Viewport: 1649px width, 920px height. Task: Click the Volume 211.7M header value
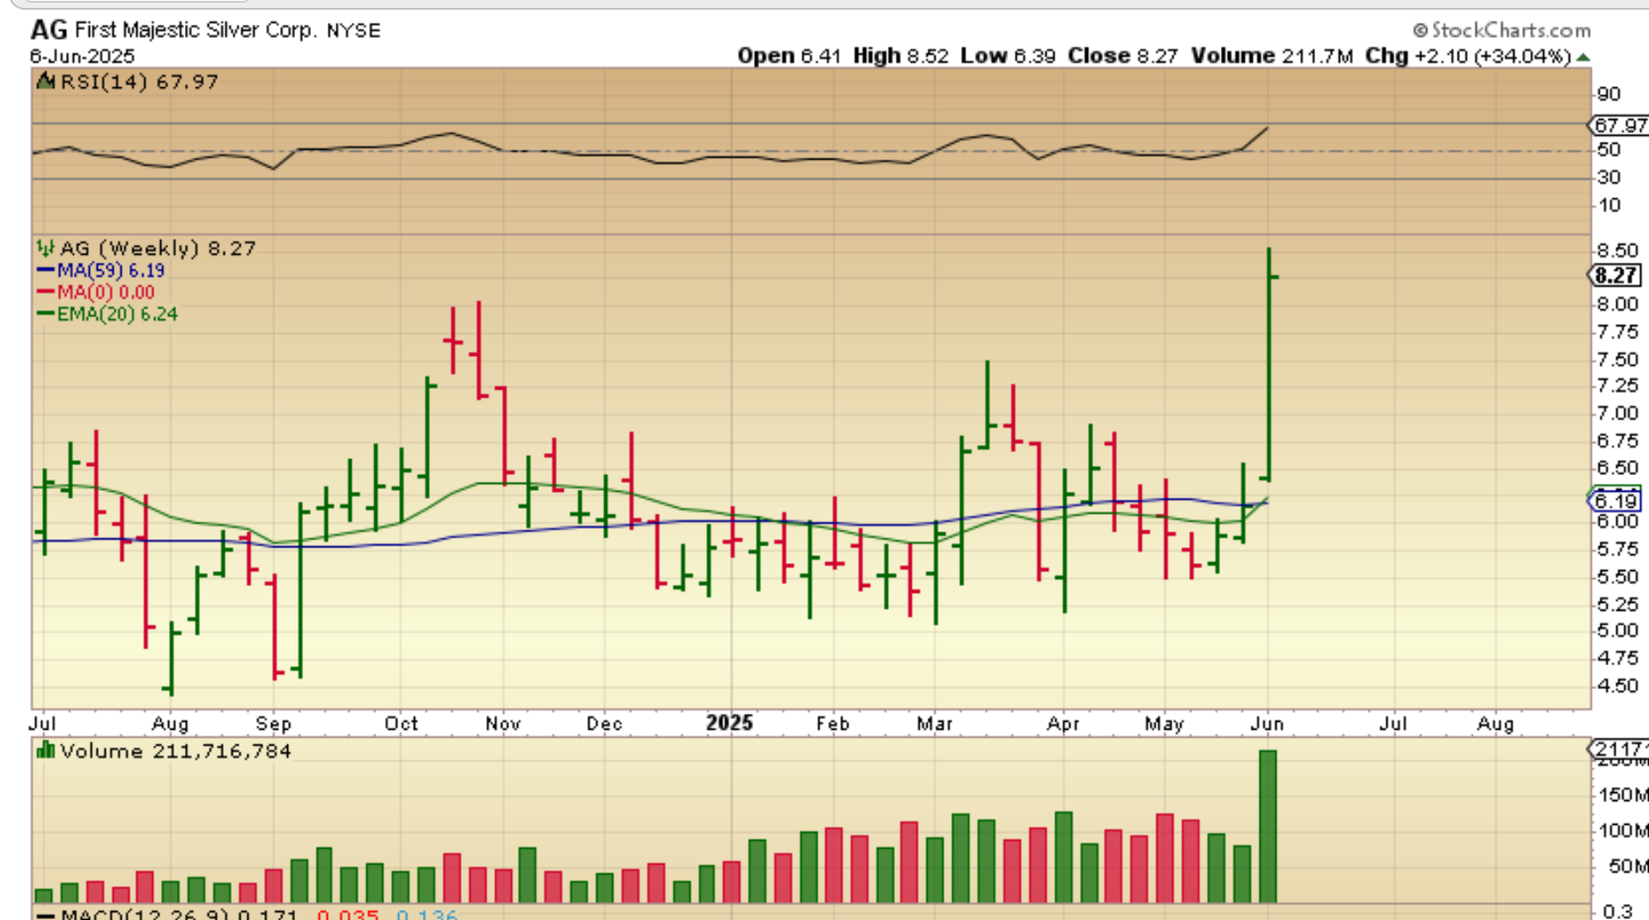pos(1272,56)
